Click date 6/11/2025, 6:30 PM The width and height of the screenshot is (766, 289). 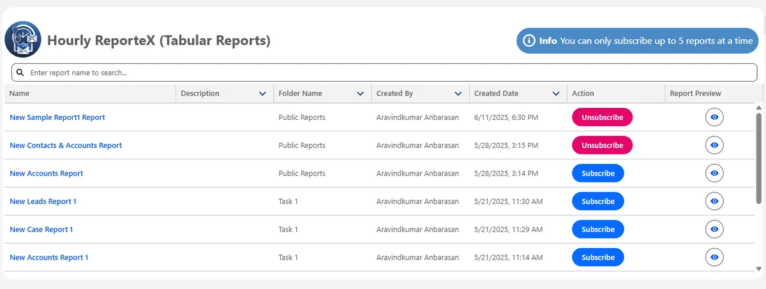(x=506, y=117)
